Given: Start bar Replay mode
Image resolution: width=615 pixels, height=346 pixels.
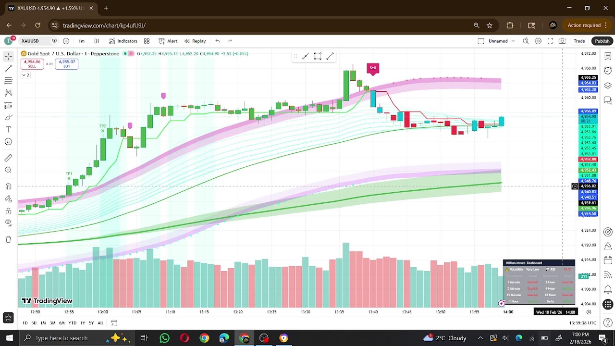Looking at the screenshot, I should coord(195,41).
